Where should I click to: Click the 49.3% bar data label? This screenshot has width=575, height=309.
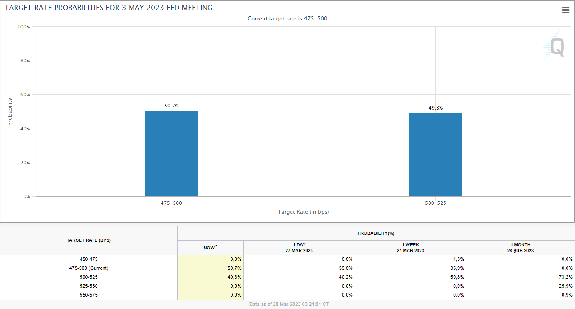(x=435, y=108)
